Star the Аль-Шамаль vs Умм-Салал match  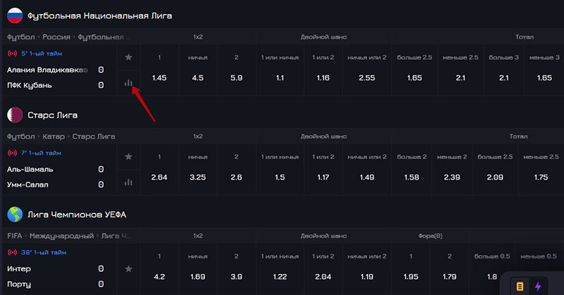[128, 156]
